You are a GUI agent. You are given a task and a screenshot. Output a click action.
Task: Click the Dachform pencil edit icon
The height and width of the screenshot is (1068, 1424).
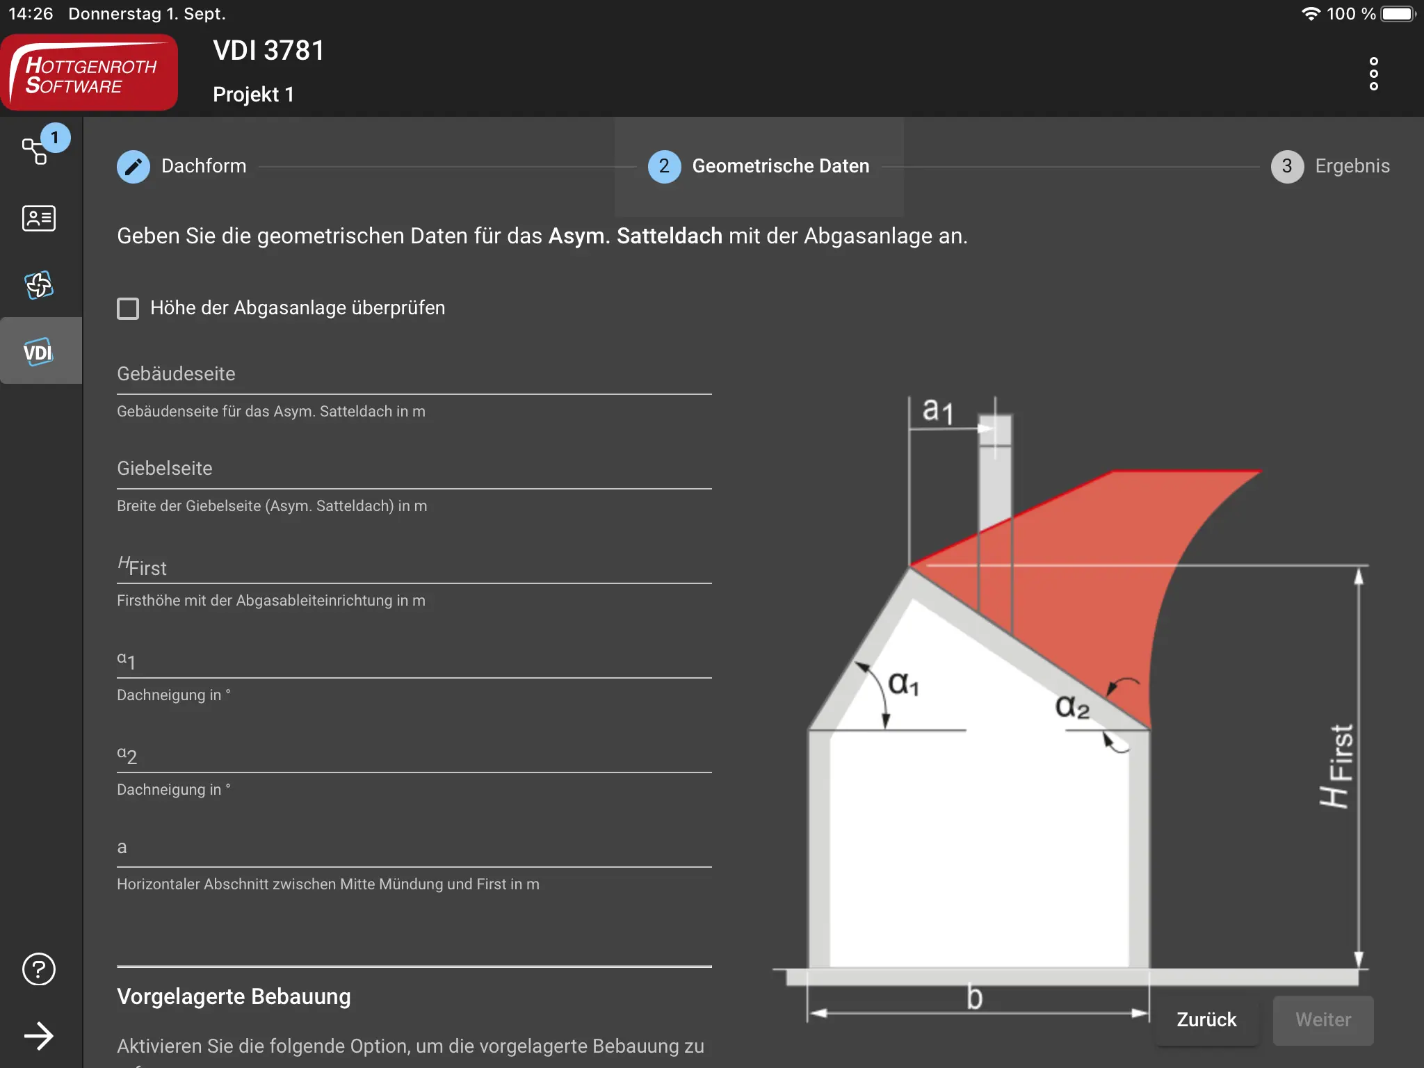pyautogui.click(x=133, y=167)
